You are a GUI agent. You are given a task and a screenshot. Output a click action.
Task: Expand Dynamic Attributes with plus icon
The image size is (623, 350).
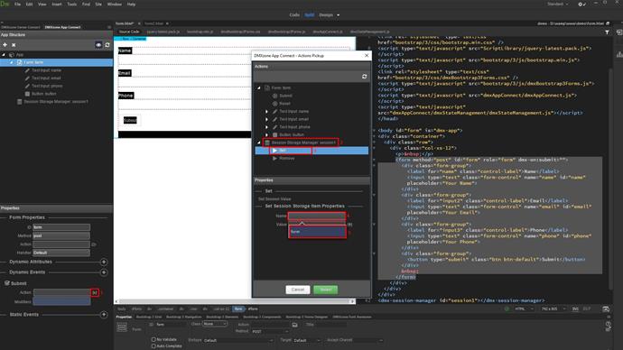point(104,262)
